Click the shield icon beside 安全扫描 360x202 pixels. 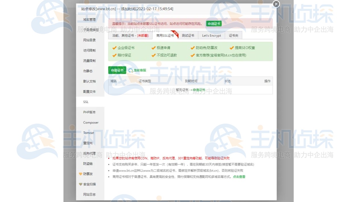point(81,184)
